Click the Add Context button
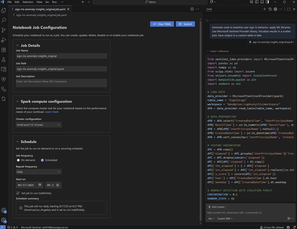 pos(217,207)
